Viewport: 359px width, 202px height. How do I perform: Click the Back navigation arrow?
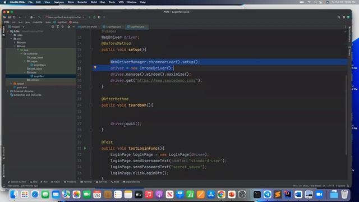coord(20,17)
